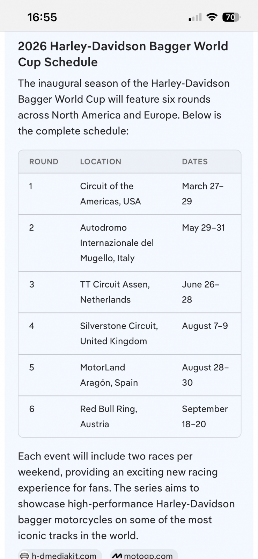Tap the h-dmediakit.com source favicon
The width and height of the screenshot is (258, 559).
click(24, 556)
